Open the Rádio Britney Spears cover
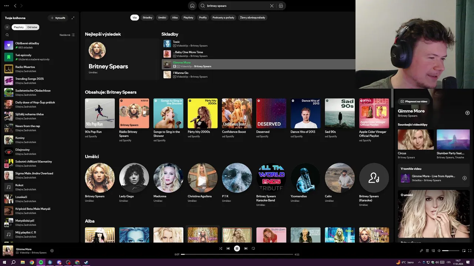The image size is (474, 266). [x=134, y=113]
